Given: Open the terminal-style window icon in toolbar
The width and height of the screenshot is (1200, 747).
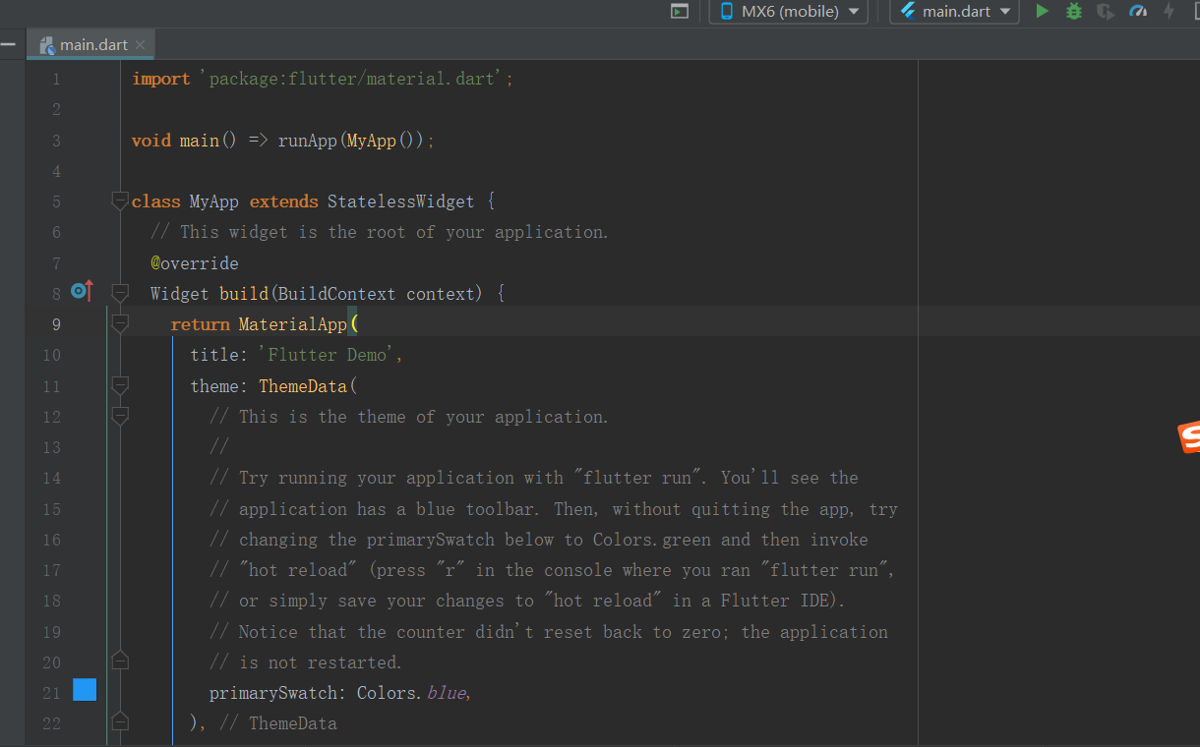Looking at the screenshot, I should (x=679, y=12).
